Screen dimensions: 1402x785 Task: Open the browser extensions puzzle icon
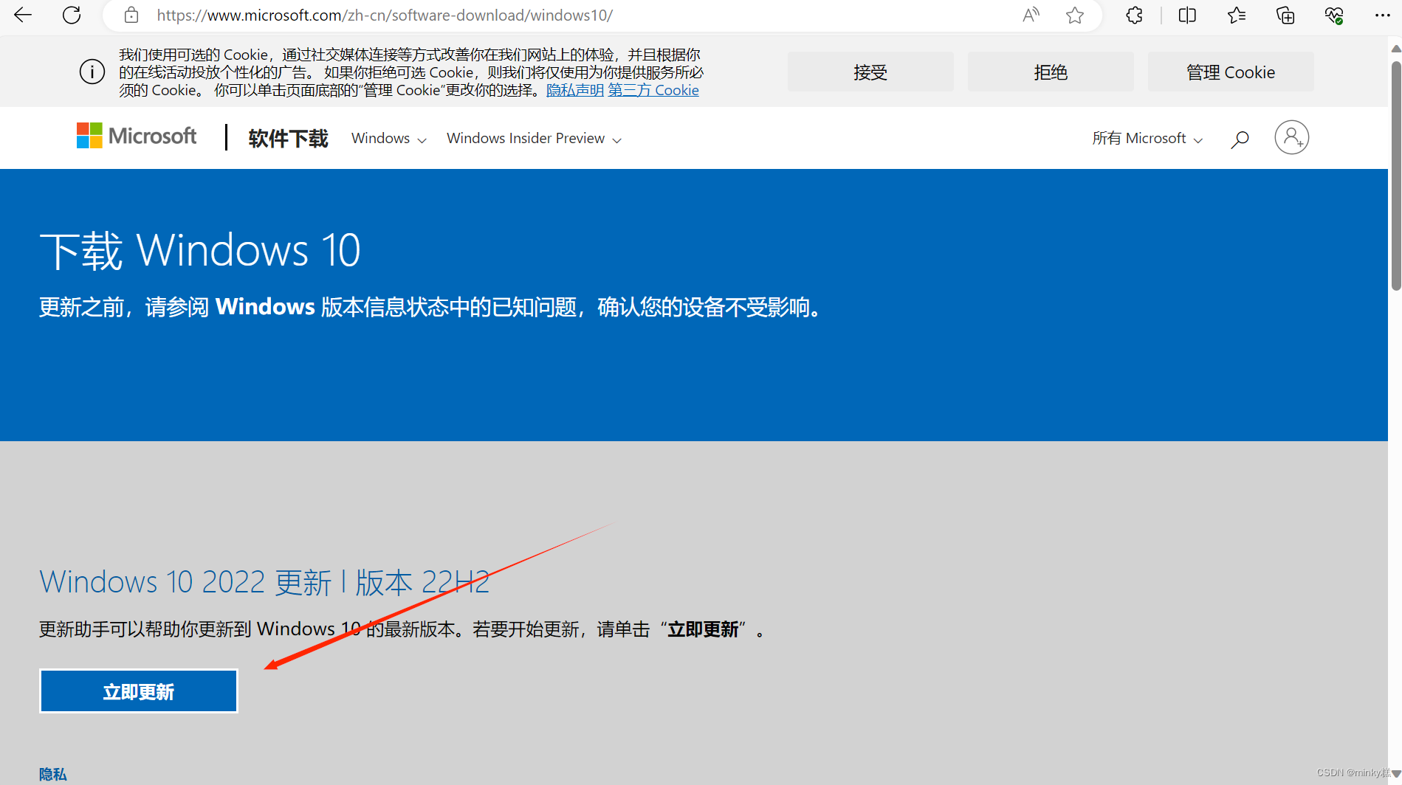coord(1135,15)
